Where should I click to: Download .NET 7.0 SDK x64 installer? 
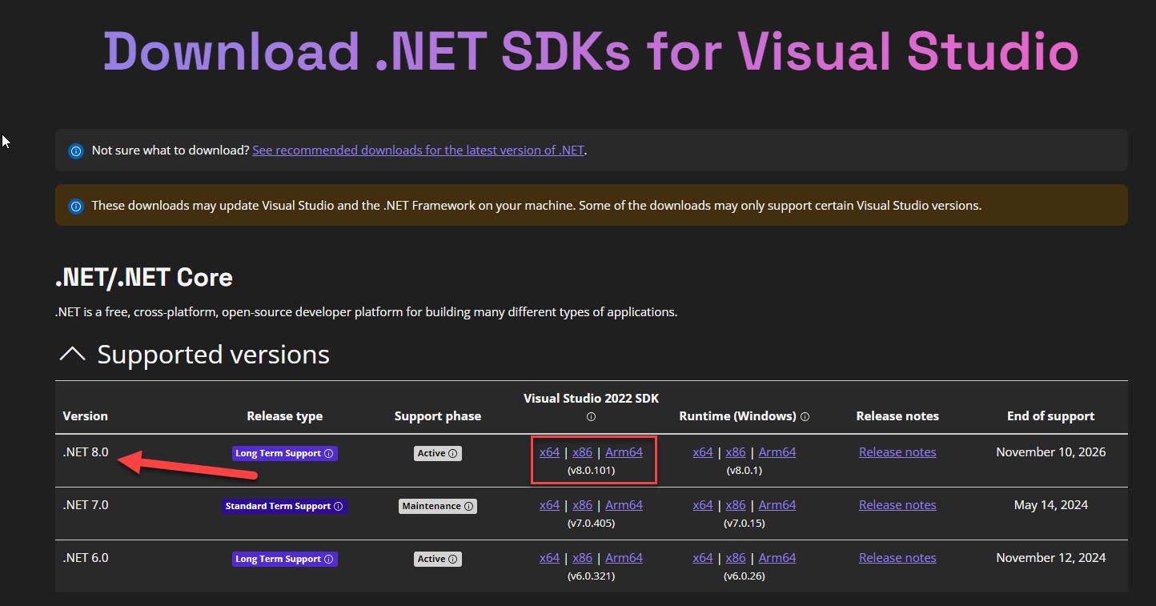[x=549, y=505]
